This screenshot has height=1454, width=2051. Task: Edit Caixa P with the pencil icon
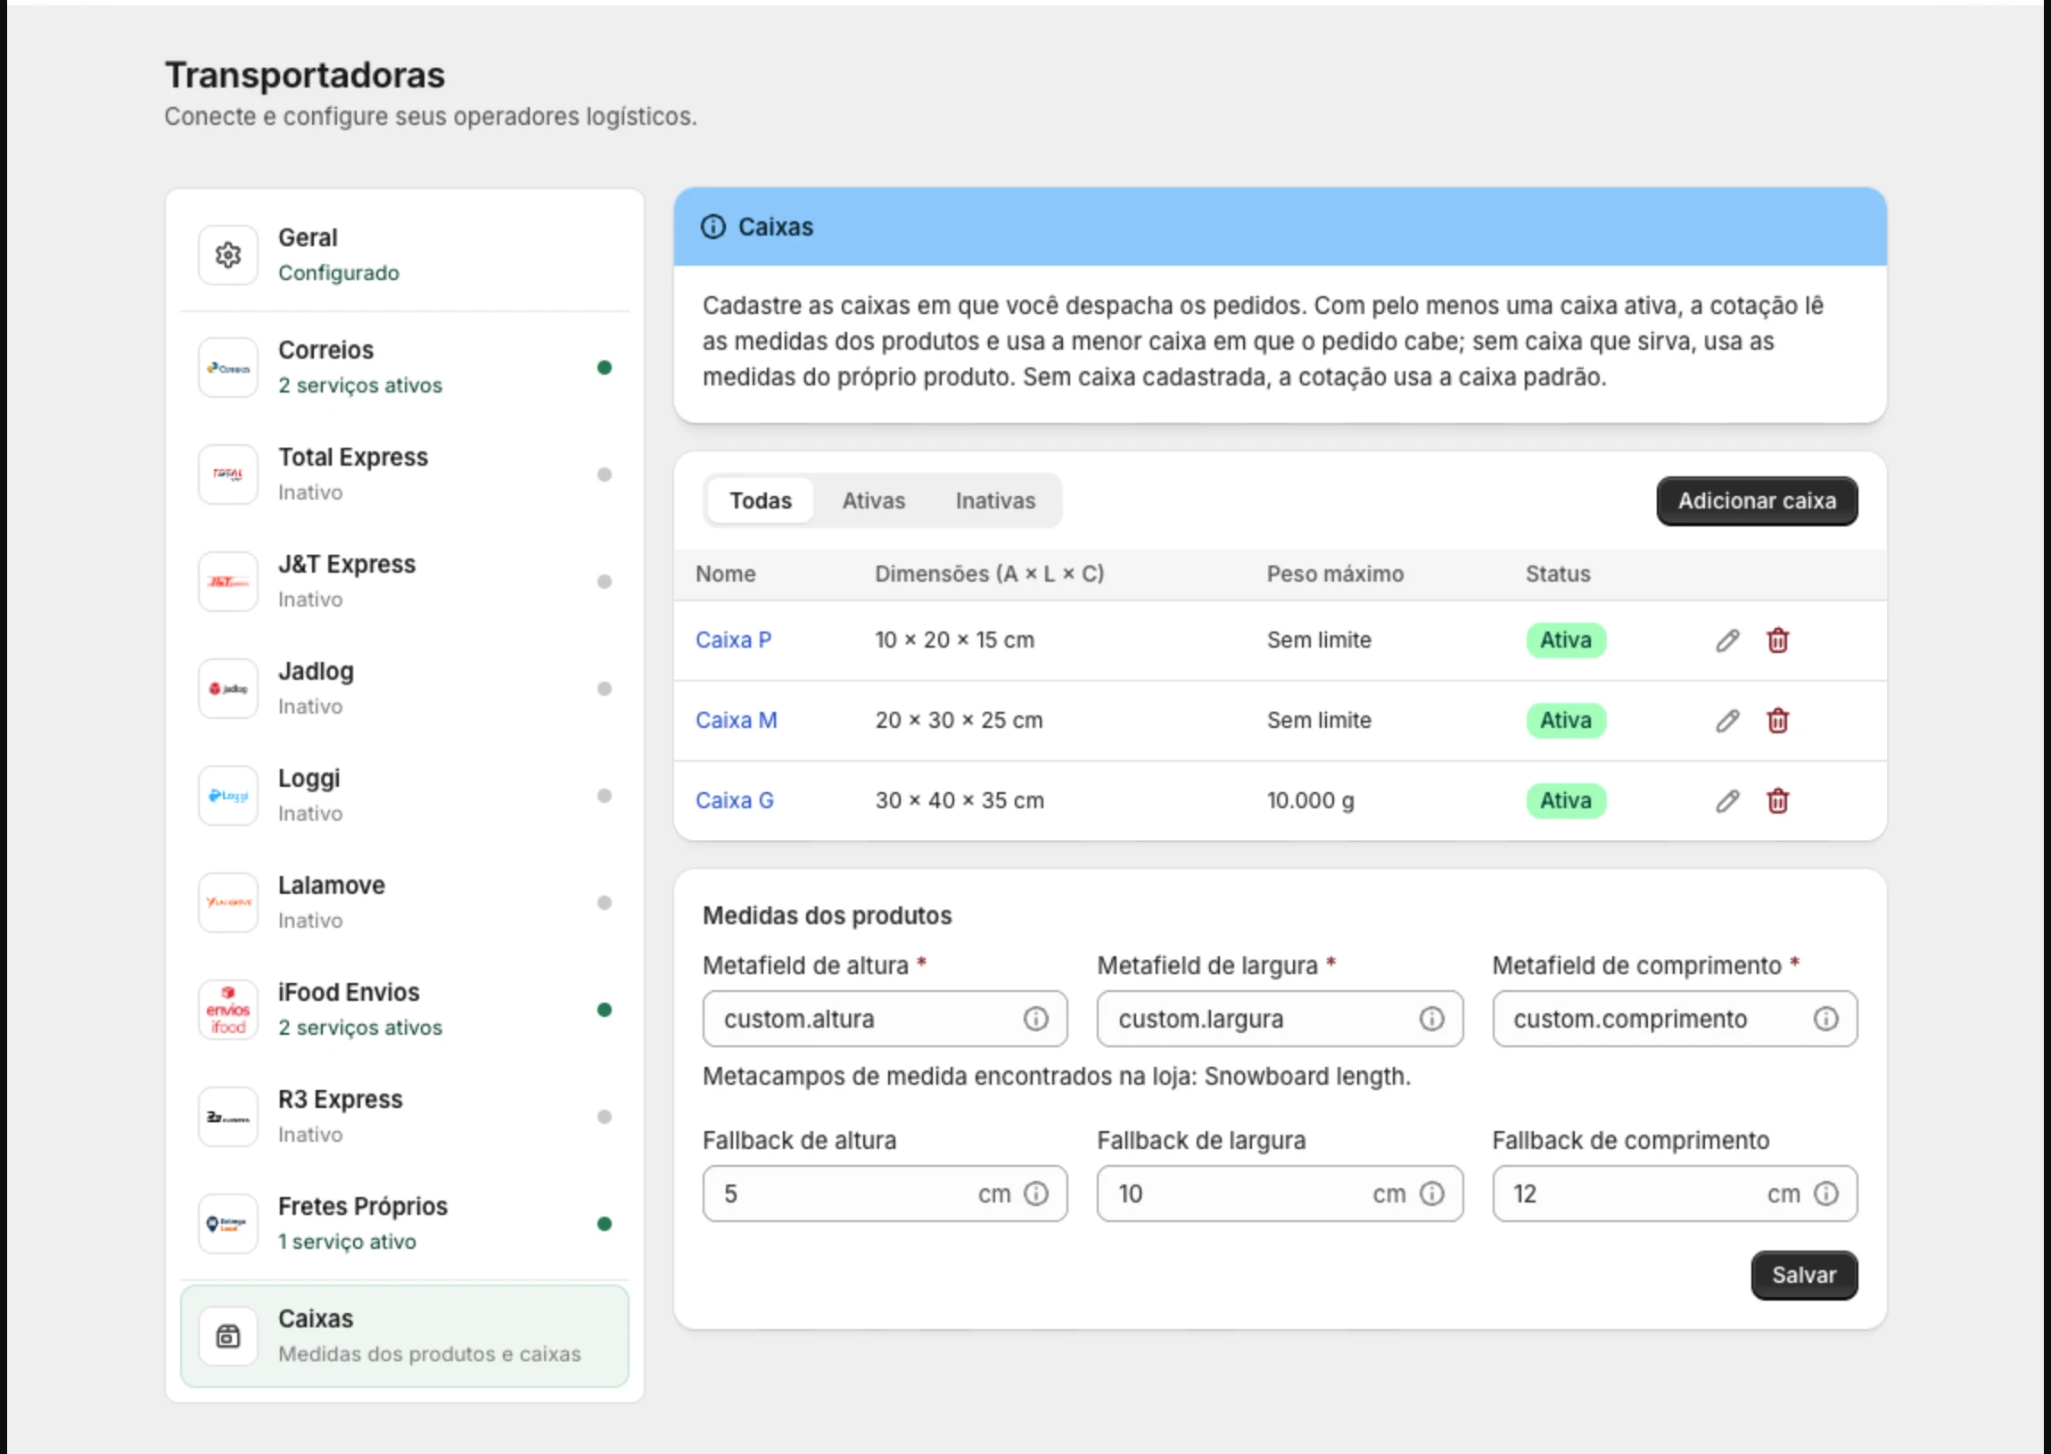coord(1727,640)
